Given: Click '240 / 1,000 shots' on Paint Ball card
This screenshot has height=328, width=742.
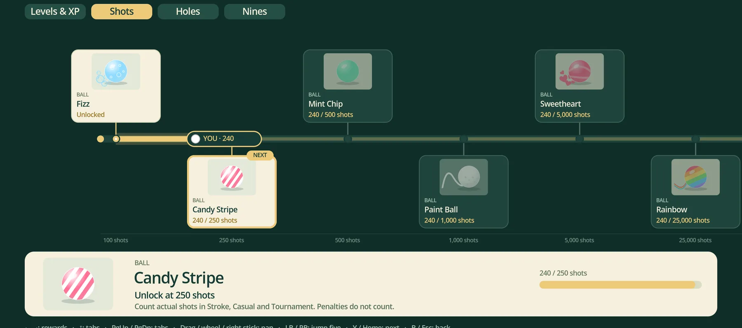Looking at the screenshot, I should tap(449, 221).
